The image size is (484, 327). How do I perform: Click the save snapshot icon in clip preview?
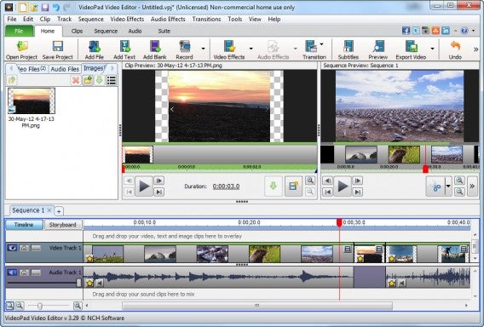coord(293,186)
